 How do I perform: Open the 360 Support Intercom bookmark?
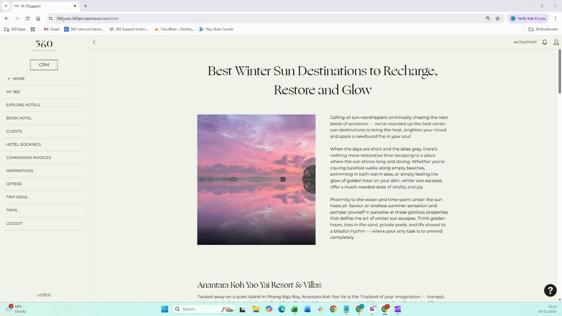129,29
